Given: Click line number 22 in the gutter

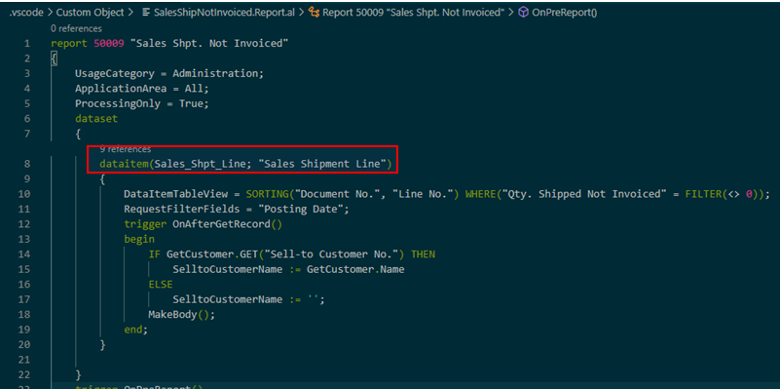Looking at the screenshot, I should point(24,374).
